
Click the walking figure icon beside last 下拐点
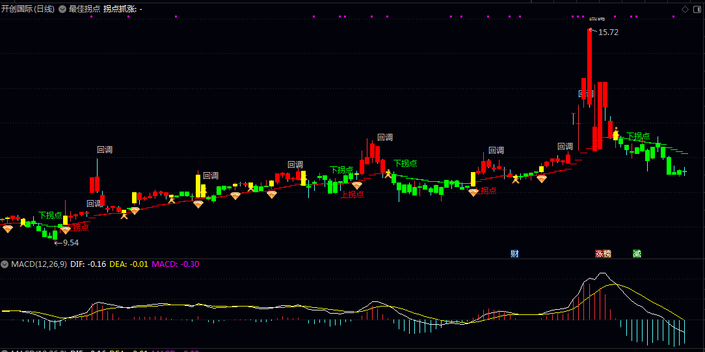click(x=617, y=133)
